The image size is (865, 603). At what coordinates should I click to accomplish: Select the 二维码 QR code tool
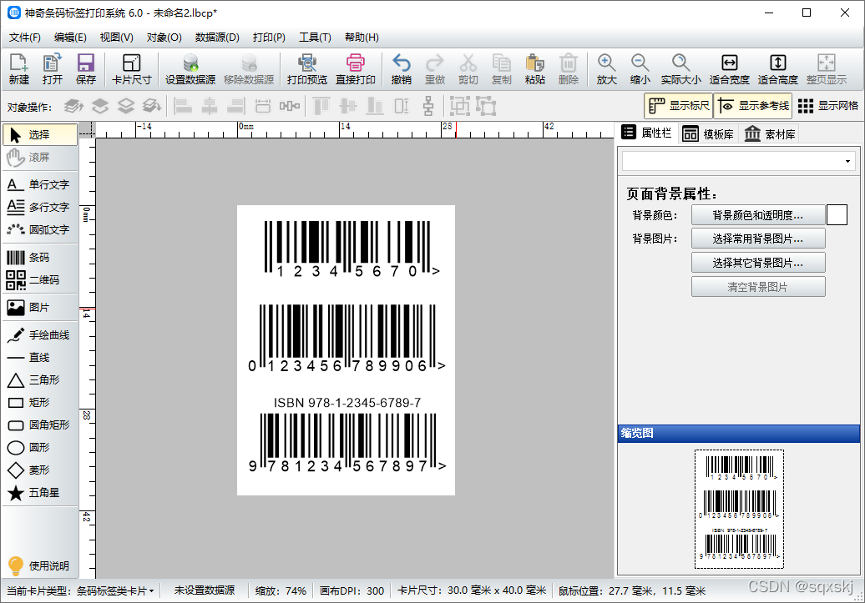pyautogui.click(x=40, y=280)
